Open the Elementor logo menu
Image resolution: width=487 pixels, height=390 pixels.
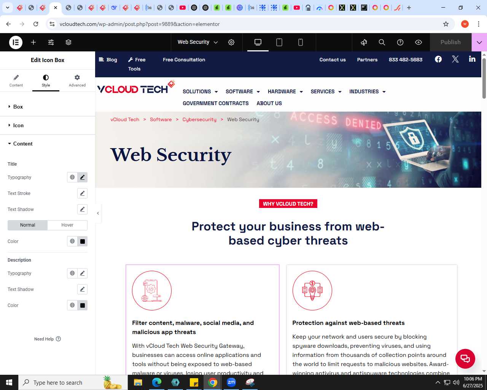[x=16, y=42]
